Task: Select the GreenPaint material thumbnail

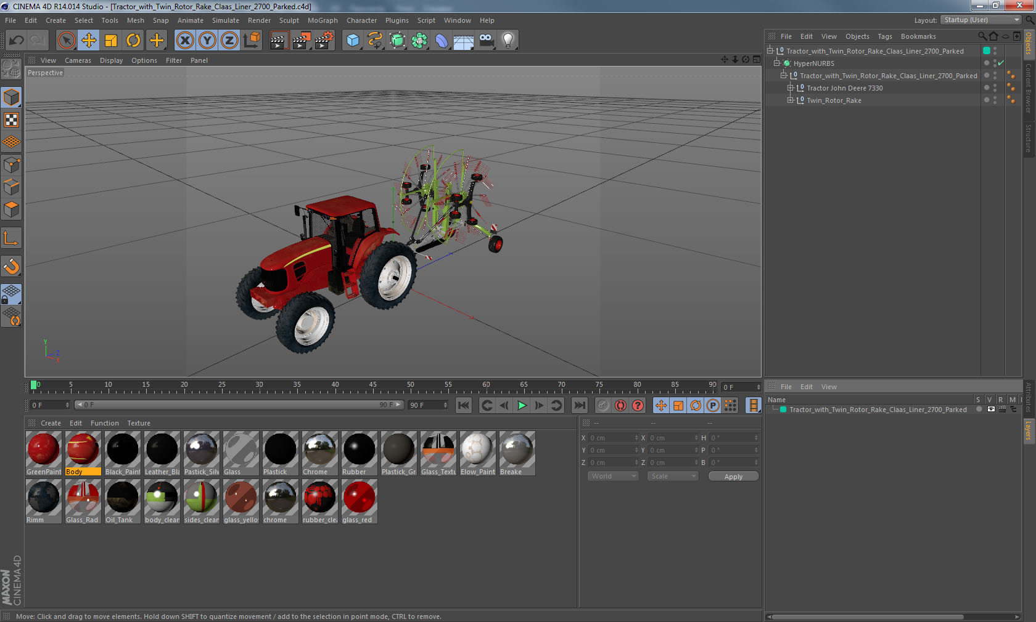Action: pos(44,453)
